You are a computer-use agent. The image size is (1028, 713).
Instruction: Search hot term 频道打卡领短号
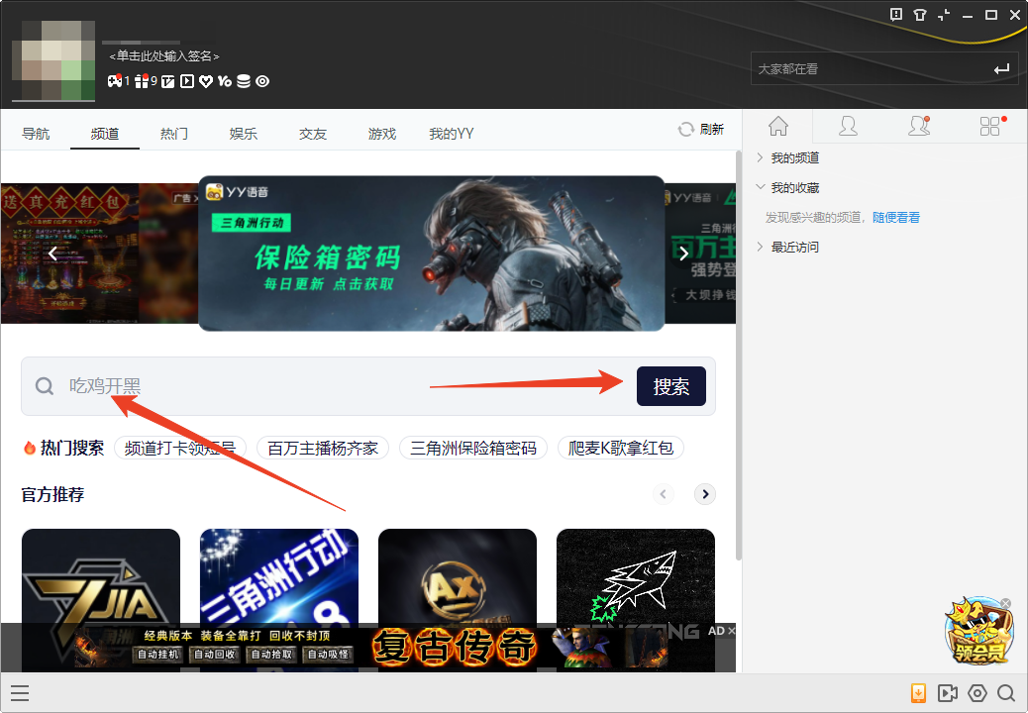pos(179,449)
